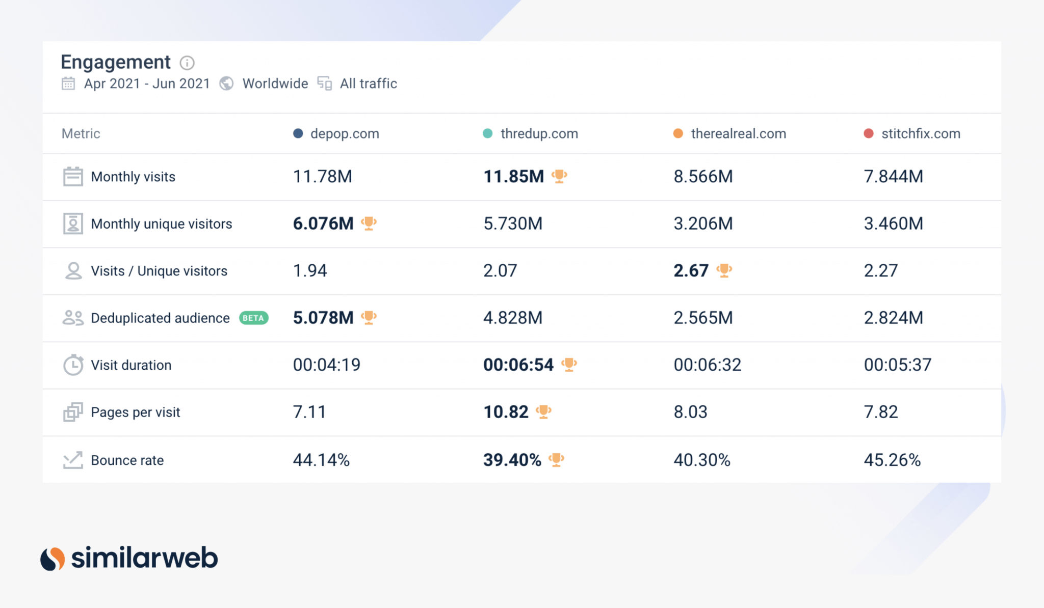The width and height of the screenshot is (1044, 608).
Task: Select the stitchfix.com column header
Action: point(921,133)
